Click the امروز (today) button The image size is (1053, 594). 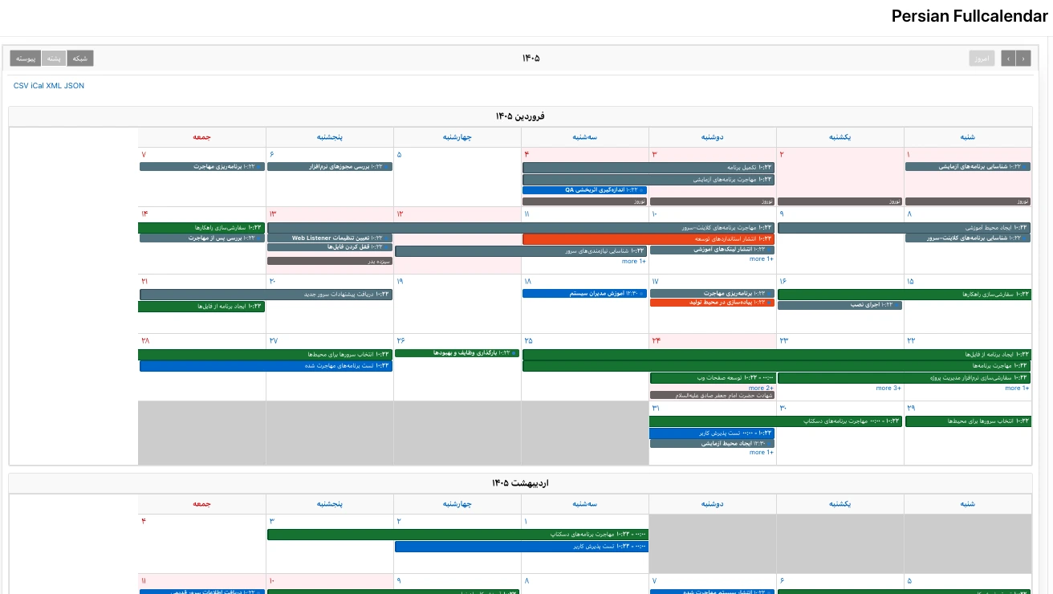click(982, 59)
